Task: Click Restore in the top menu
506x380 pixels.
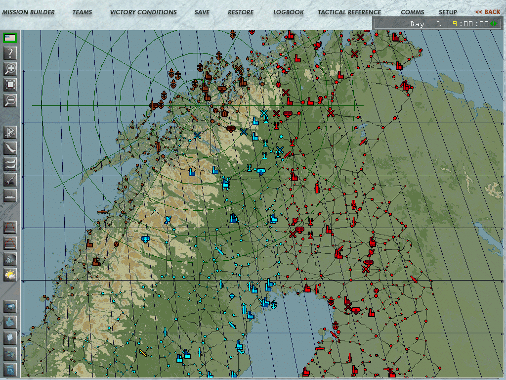Action: (241, 12)
